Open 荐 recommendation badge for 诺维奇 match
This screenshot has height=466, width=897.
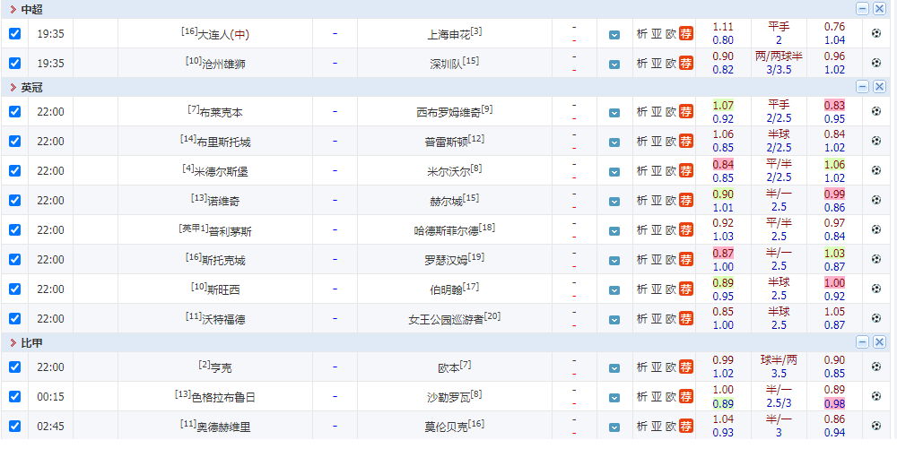tap(686, 201)
